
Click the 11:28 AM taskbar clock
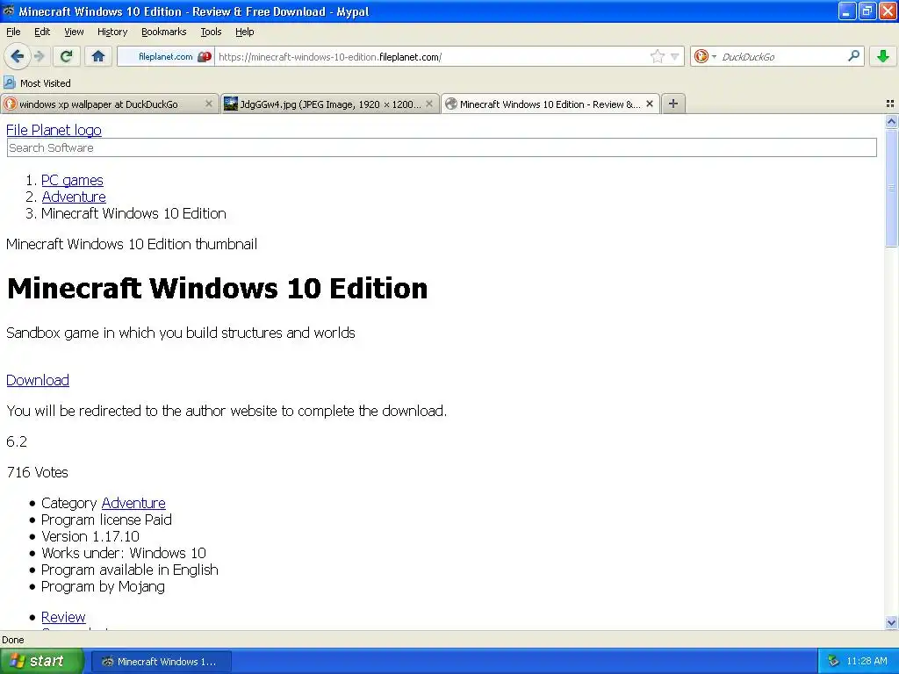click(867, 662)
